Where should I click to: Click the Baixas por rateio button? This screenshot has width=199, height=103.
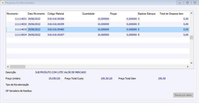[183, 95]
